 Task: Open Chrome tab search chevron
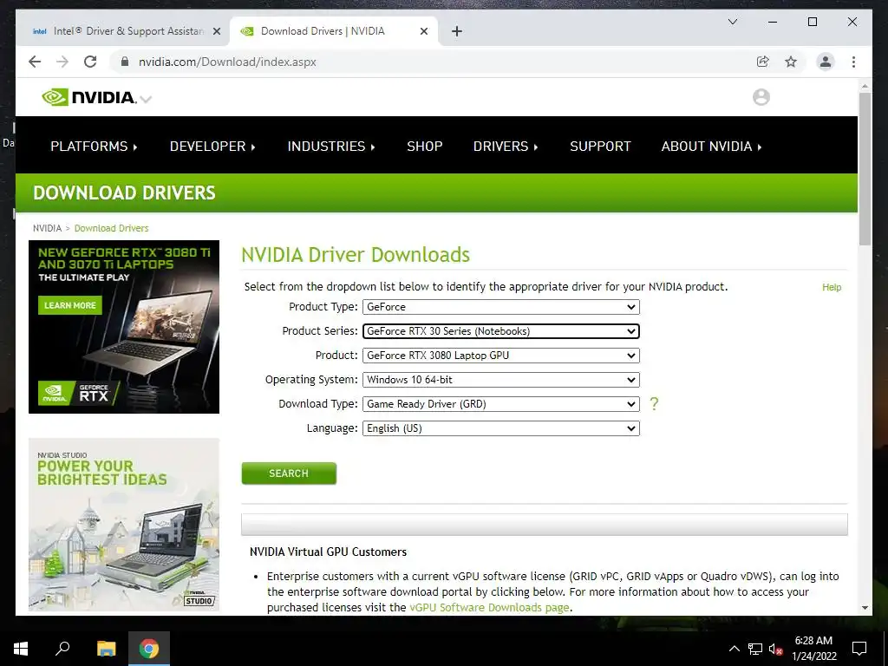732,22
